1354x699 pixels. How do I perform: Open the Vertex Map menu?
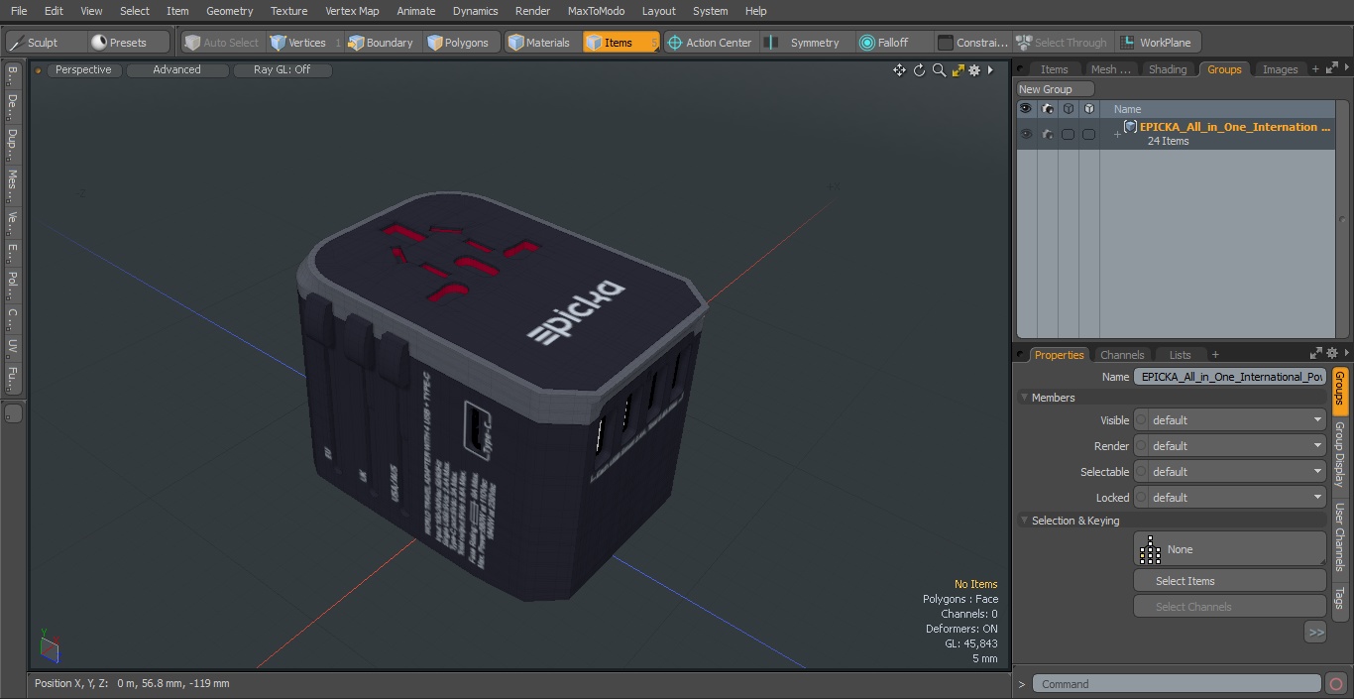click(352, 11)
